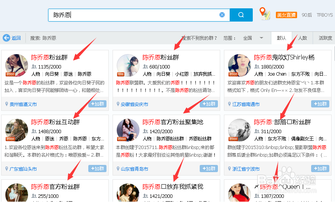Open avatar of 陈乔恩官方粉丝聚集地
This screenshot has width=335, height=202.
pyautogui.click(x=128, y=130)
